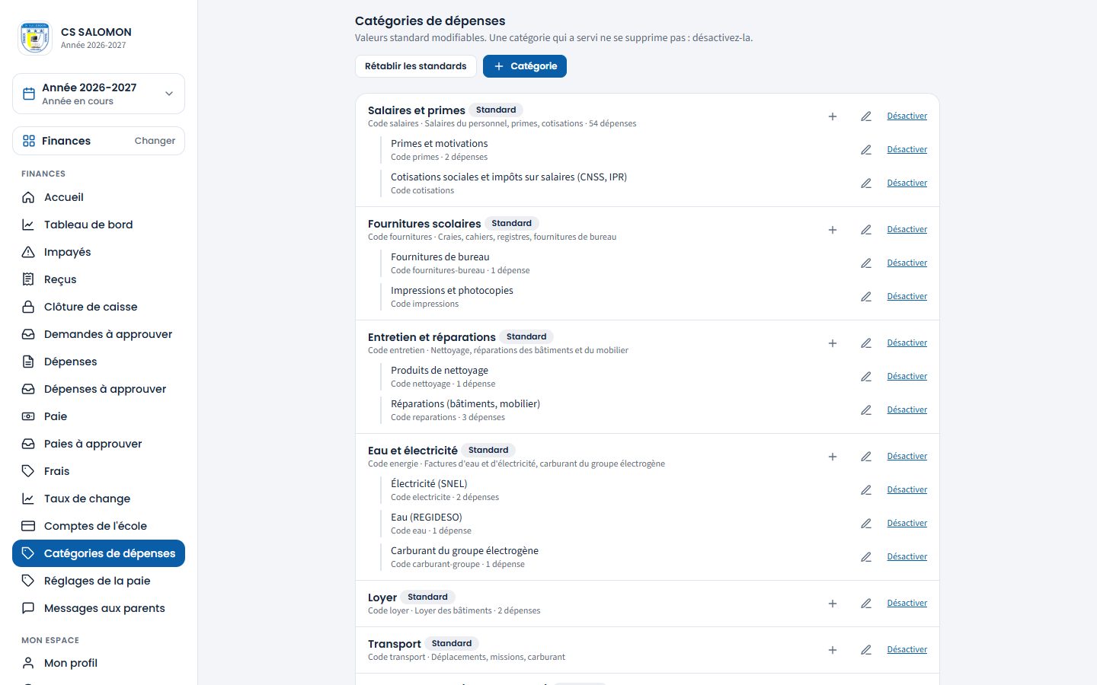Edit the Transport category
Viewport: 1097px width, 685px height.
point(866,650)
